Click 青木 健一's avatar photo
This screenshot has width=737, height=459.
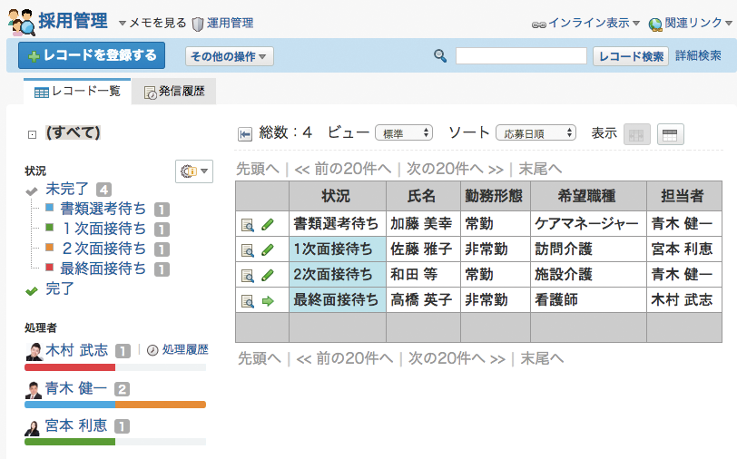coord(34,390)
